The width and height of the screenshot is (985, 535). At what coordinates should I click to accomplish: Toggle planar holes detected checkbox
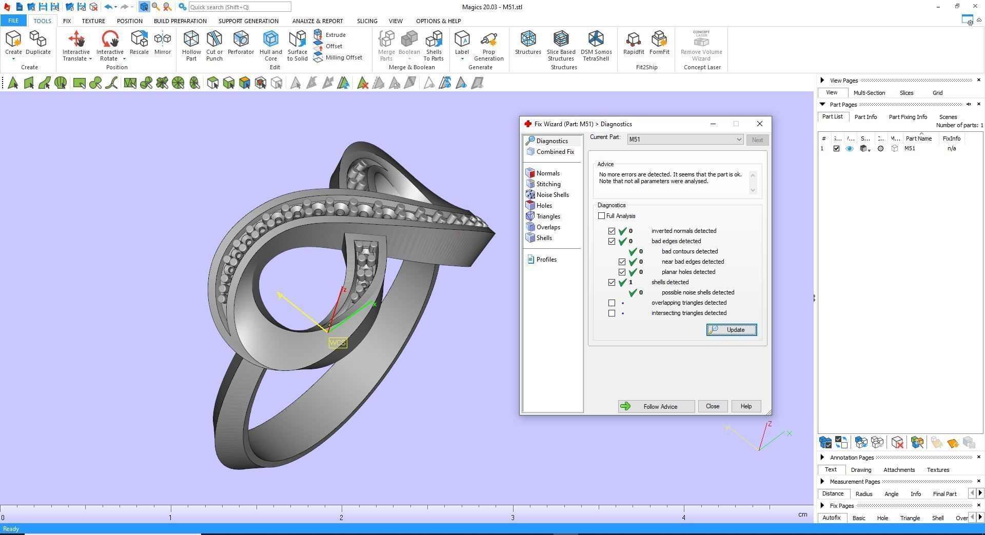click(622, 272)
